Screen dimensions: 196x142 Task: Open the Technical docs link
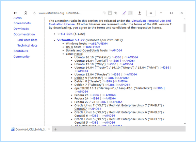27,45
